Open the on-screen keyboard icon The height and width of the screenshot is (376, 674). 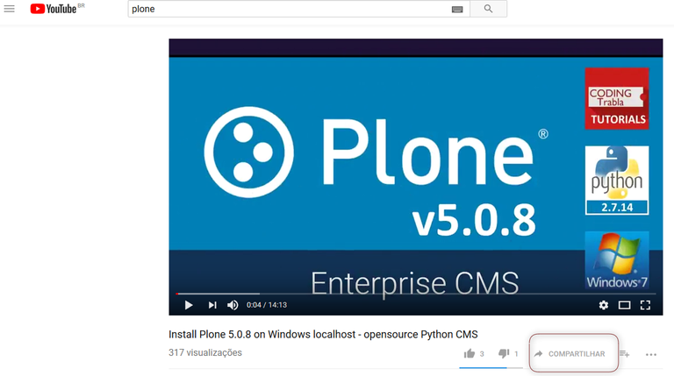457,9
